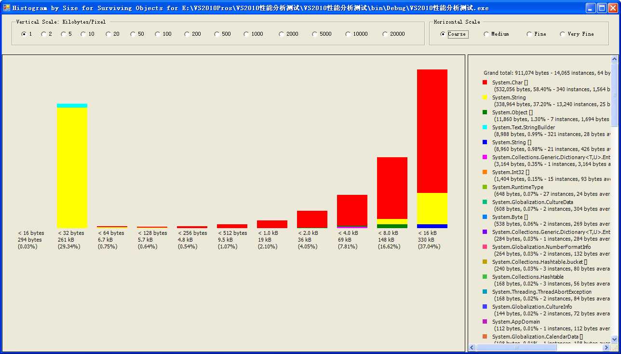The height and width of the screenshot is (354, 621).
Task: Click the red bar for < 2.0 kB
Action: click(x=312, y=219)
